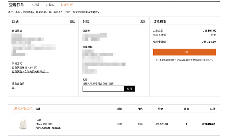This screenshot has height=139, width=228.
Task: Click the 均码 size value
Action: tap(140, 124)
